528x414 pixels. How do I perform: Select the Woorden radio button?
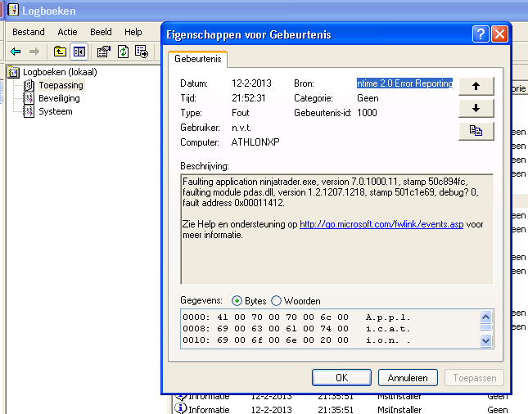click(x=276, y=301)
